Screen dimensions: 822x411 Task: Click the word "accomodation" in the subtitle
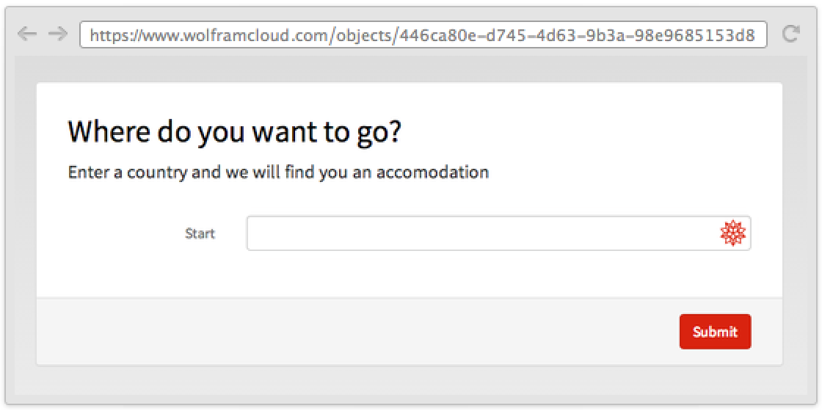[x=432, y=172]
